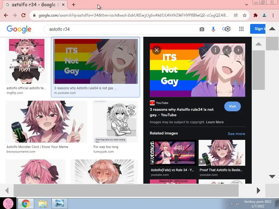Start voice search with the microphone icon
This screenshot has width=279, height=209.
pos(213,29)
